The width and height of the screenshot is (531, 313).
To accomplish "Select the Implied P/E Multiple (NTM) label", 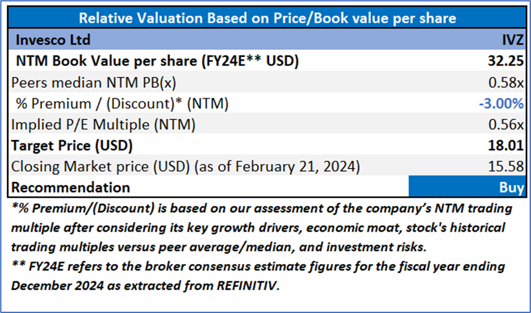I will [101, 125].
